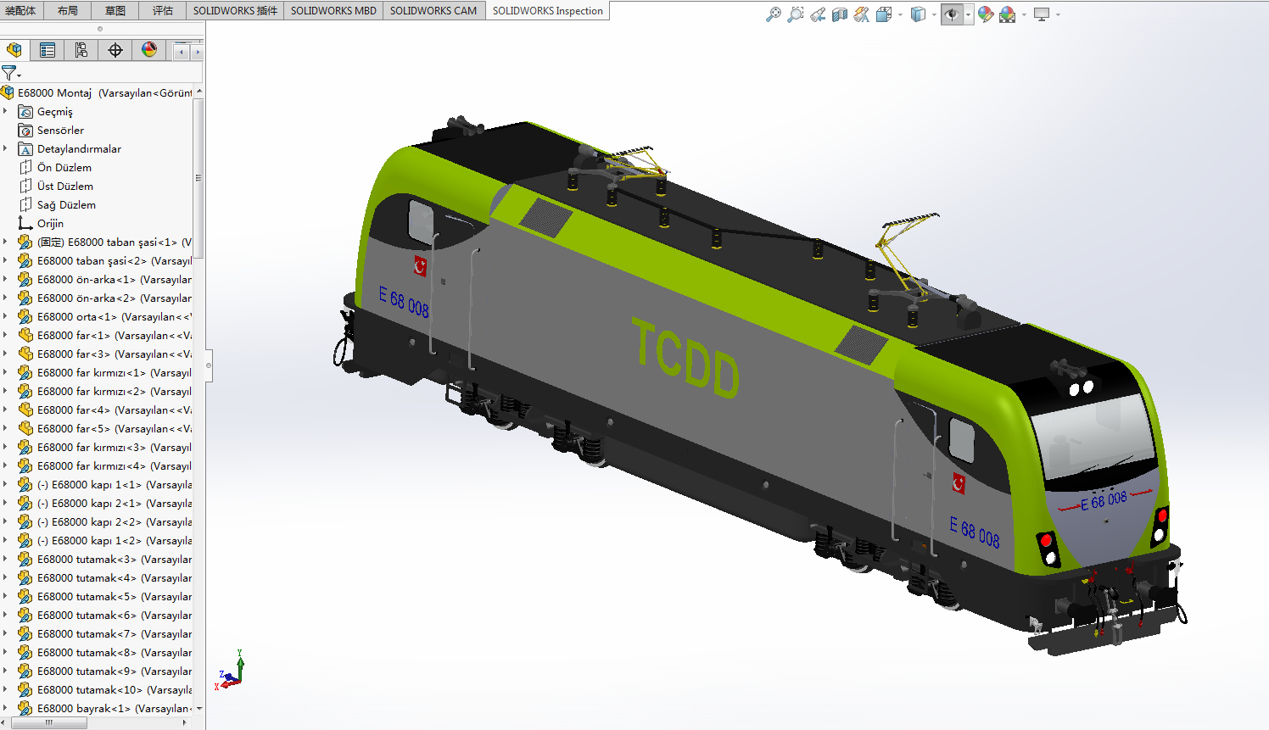The image size is (1269, 730).
Task: Click the View Orientation cube icon
Action: pyautogui.click(x=884, y=14)
